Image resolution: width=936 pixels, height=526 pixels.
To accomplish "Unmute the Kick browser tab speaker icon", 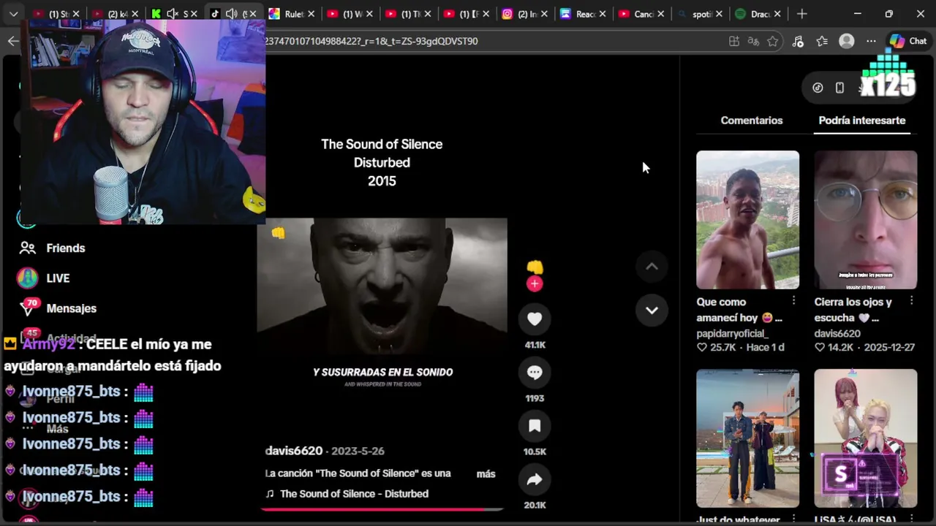I will point(173,14).
